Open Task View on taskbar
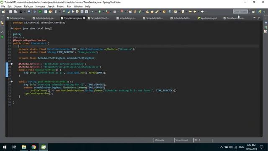Viewport: 268px width, 151px height. [x=14, y=147]
